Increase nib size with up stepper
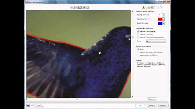 click(x=163, y=14)
